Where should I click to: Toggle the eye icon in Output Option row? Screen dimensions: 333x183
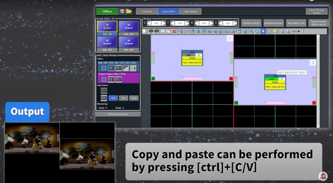coord(104,79)
